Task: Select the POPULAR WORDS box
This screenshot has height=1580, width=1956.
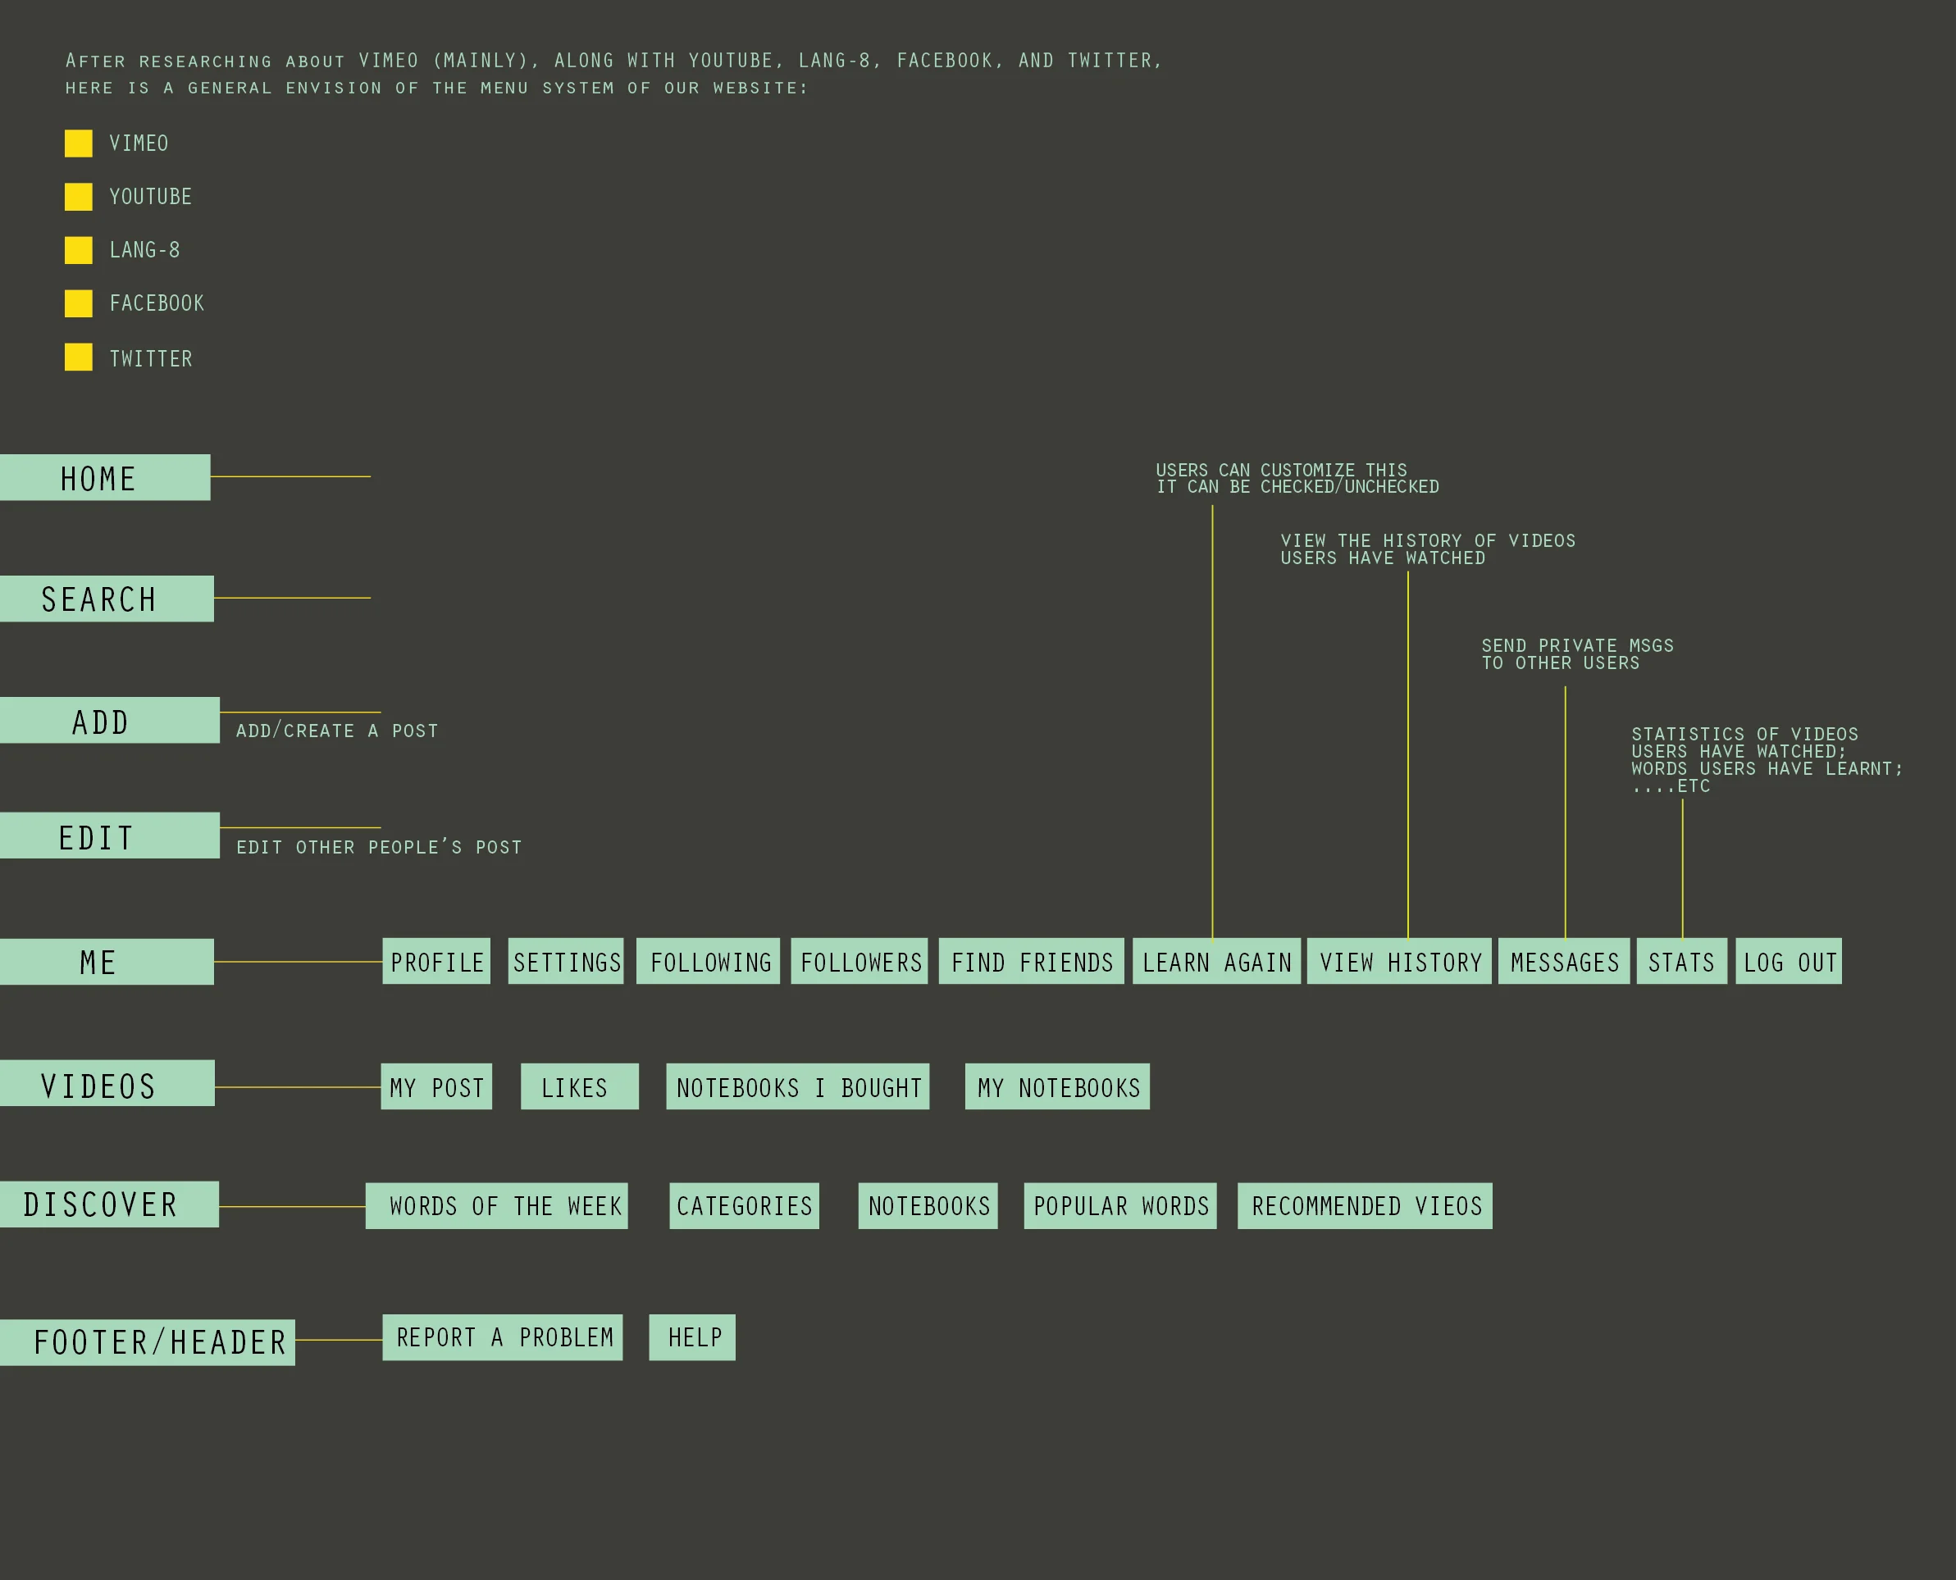Action: pos(1120,1206)
